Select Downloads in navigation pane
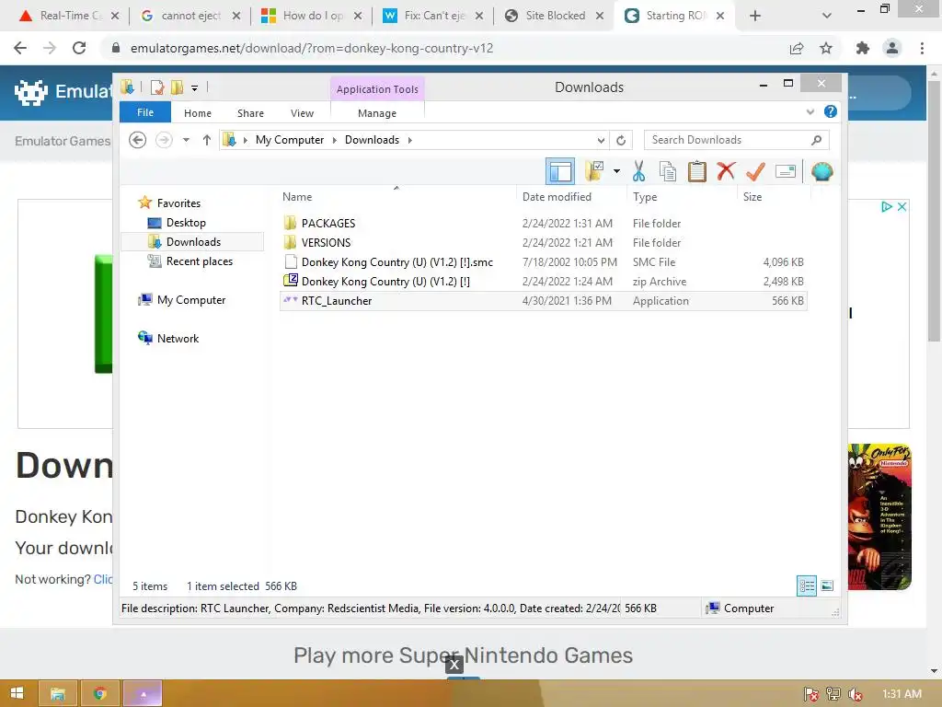 (193, 242)
